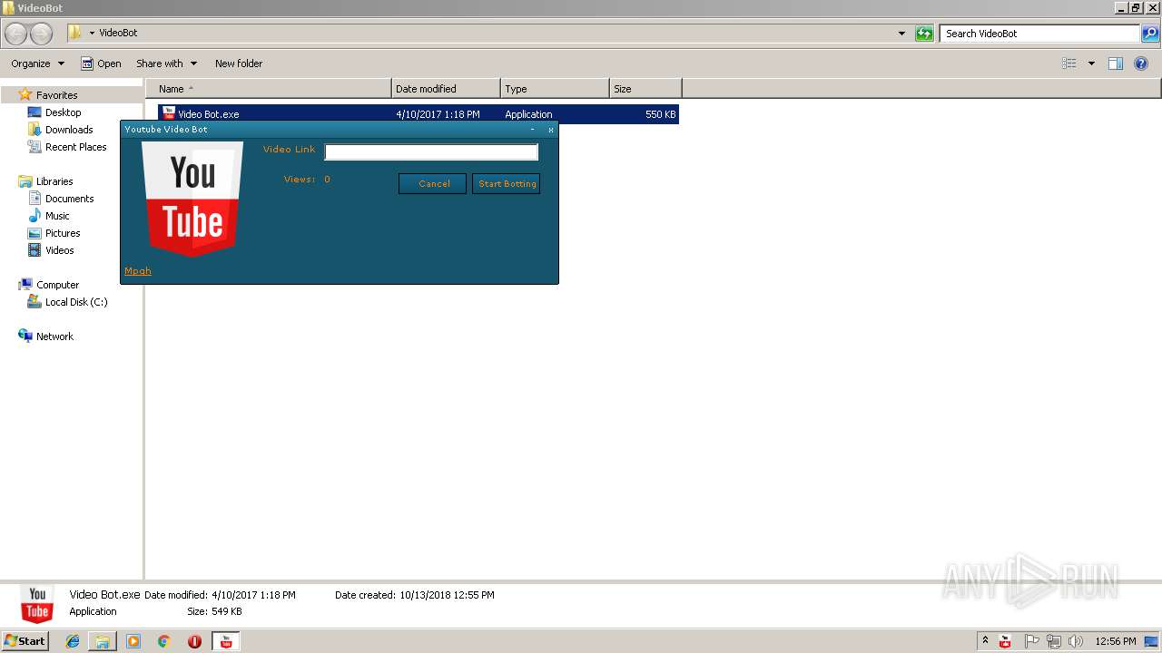Click the Show desktop button
Viewport: 1162px width, 653px height.
(1152, 641)
